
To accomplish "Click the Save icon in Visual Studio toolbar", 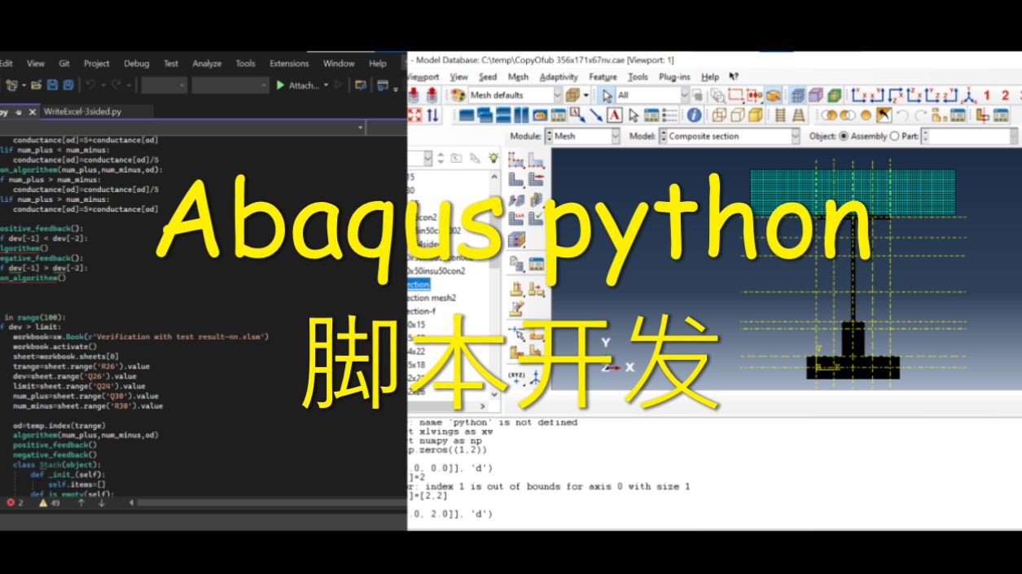I will click(x=53, y=85).
